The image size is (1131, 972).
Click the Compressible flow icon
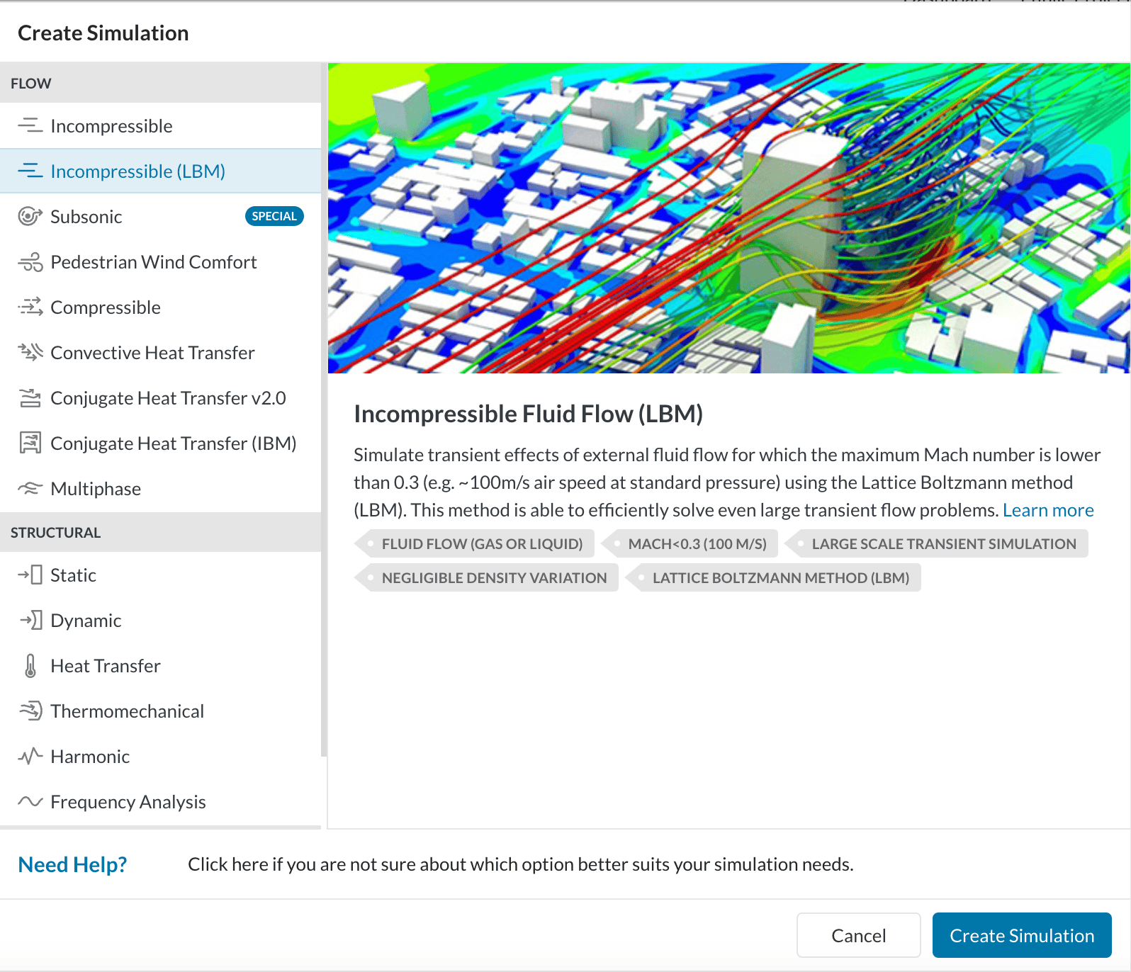coord(30,307)
